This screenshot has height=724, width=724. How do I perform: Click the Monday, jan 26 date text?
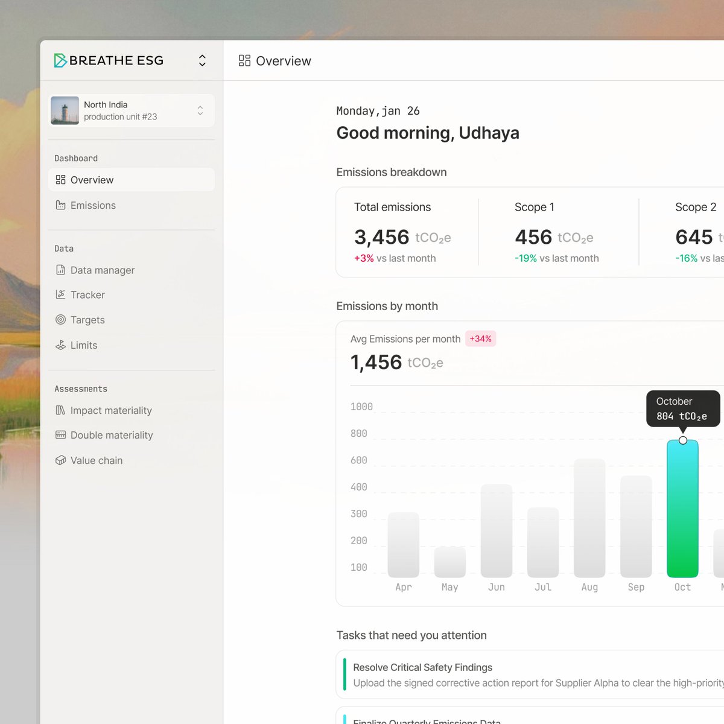pos(378,111)
